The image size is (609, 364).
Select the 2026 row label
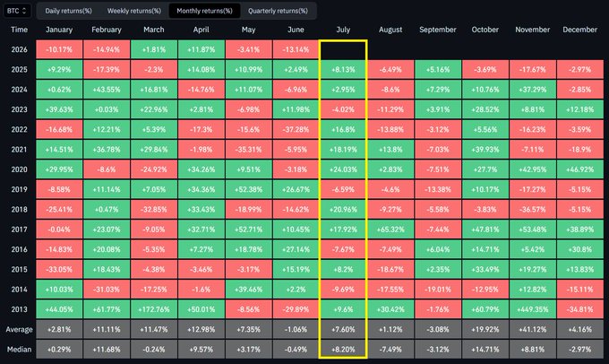(x=19, y=49)
